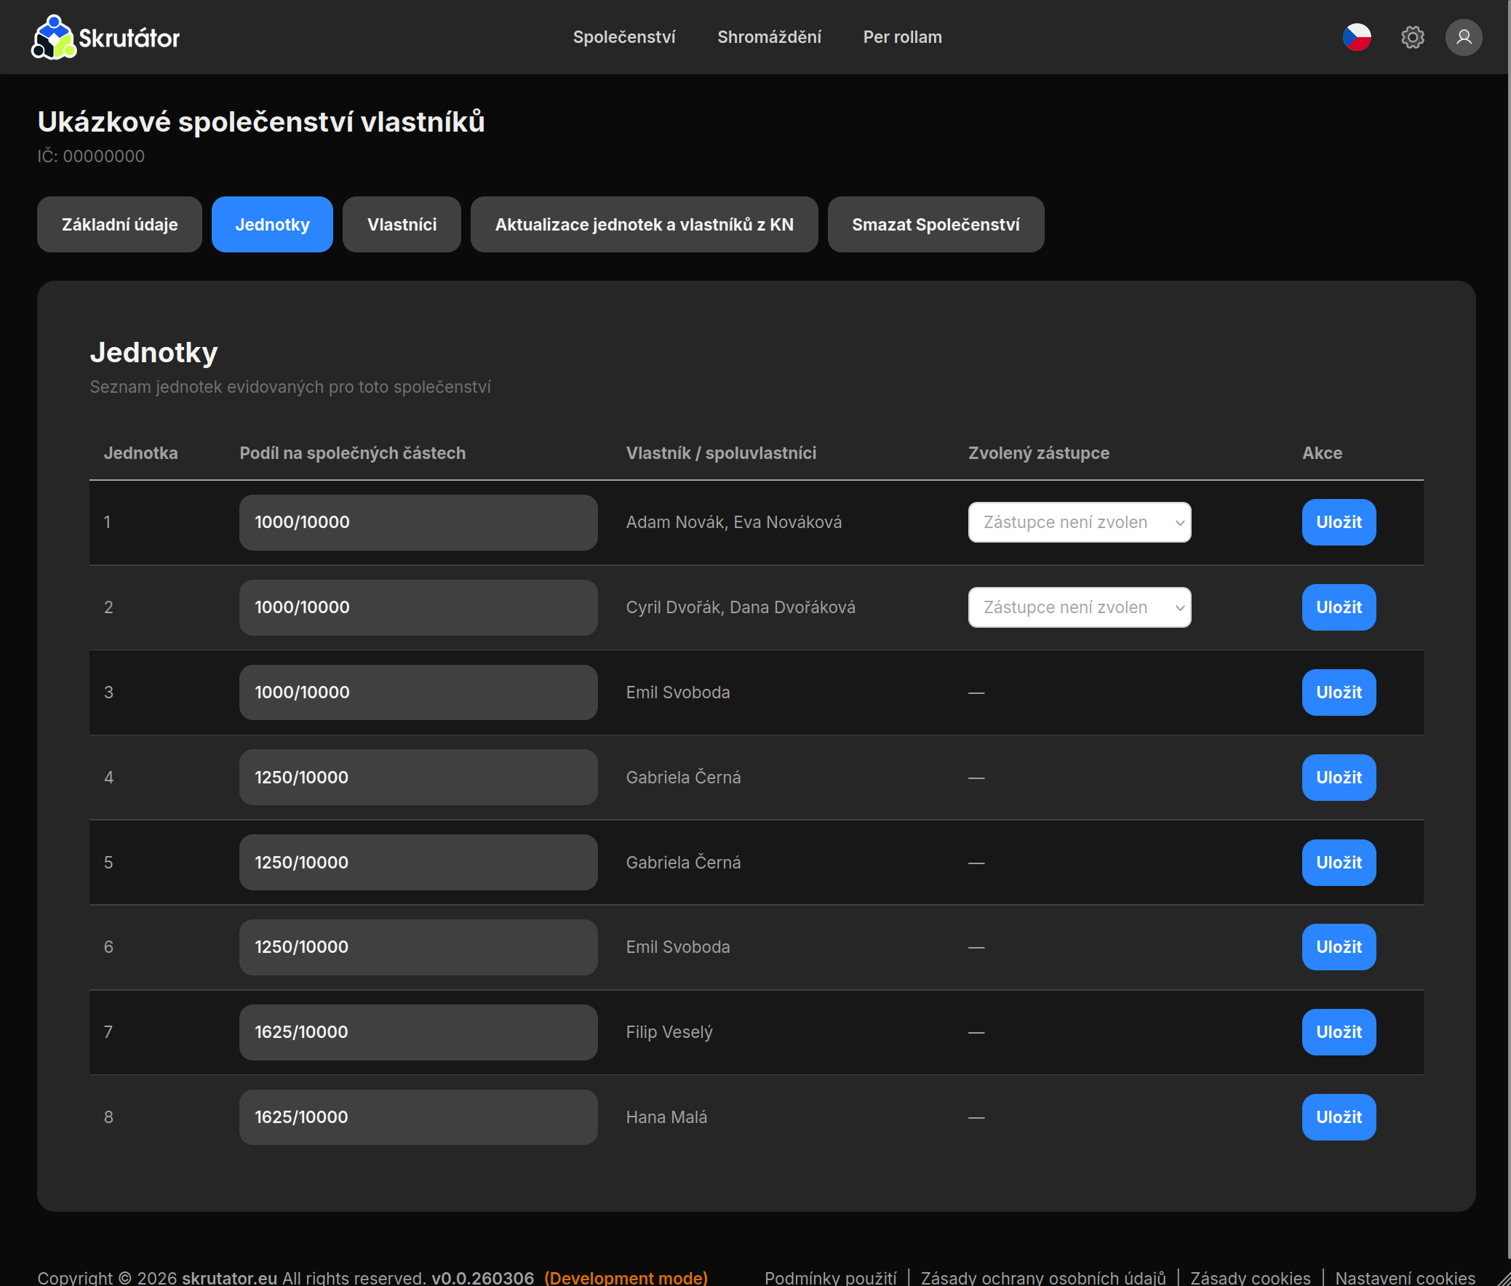Click the share field for unit 6
The width and height of the screenshot is (1511, 1286).
[x=418, y=947]
